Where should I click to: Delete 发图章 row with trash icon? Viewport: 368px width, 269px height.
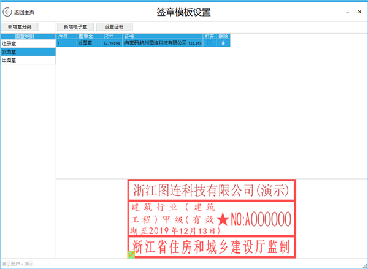point(223,43)
